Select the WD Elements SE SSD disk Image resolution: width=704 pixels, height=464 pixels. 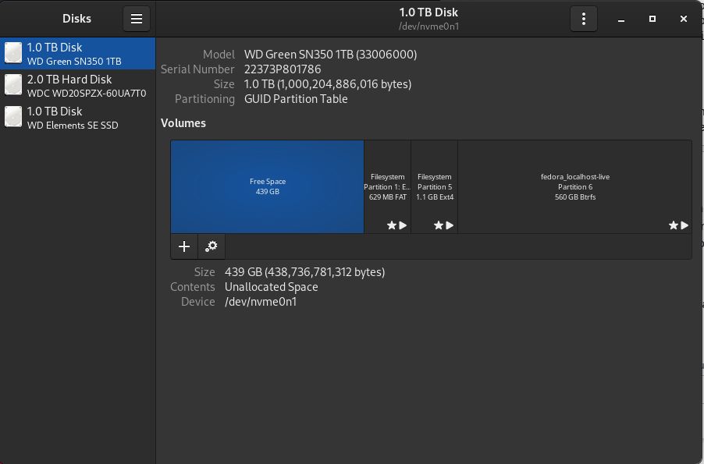coord(78,118)
